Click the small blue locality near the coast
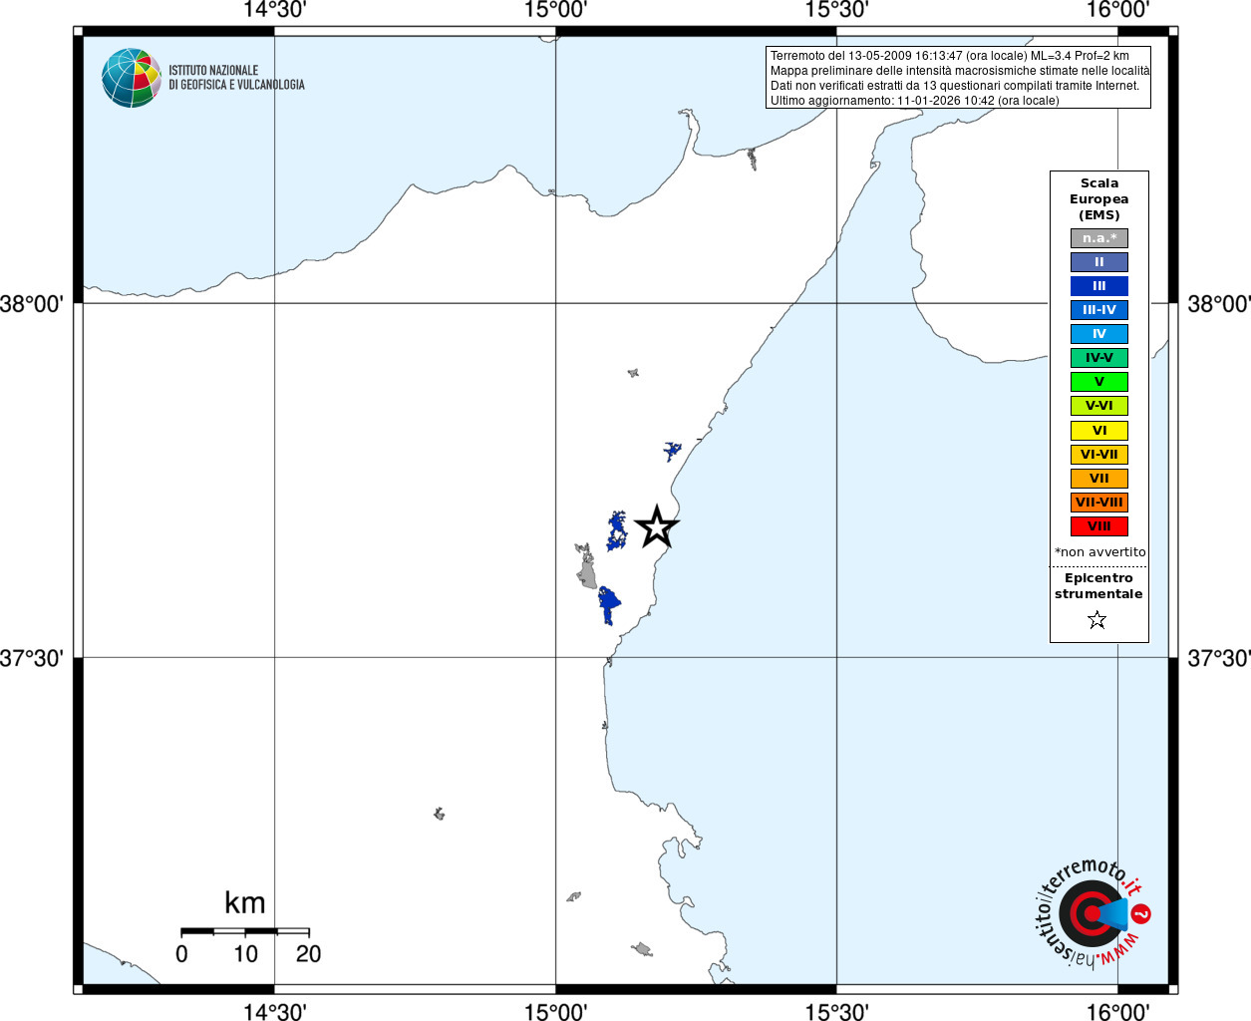 [x=673, y=451]
